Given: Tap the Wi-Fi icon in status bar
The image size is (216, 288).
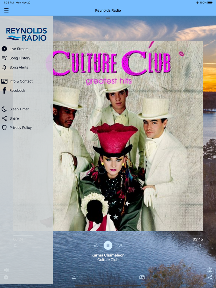Looking at the screenshot, I should point(197,2).
